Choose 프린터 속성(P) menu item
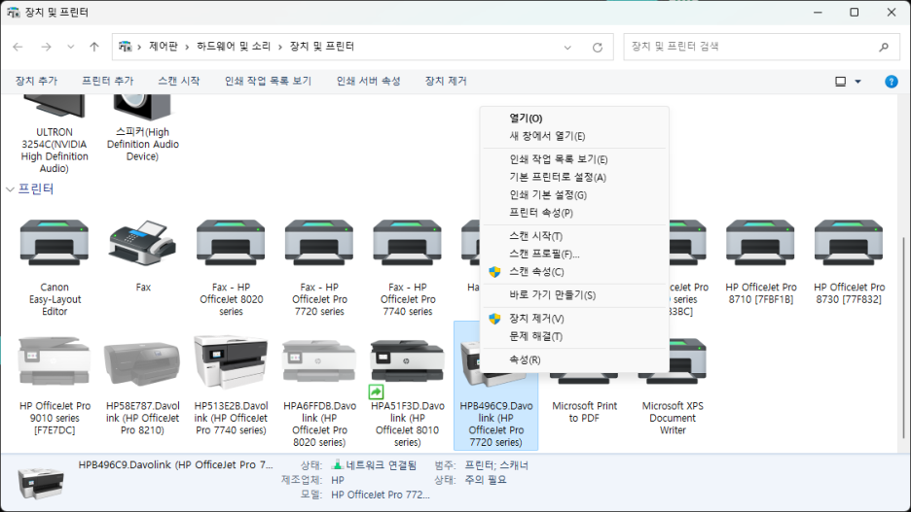The height and width of the screenshot is (512, 911). [x=575, y=213]
